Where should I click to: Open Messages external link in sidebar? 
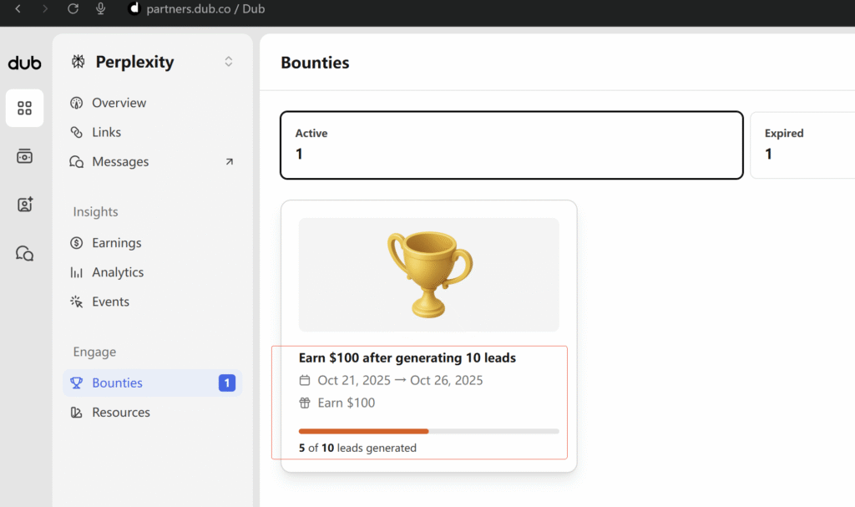point(120,161)
